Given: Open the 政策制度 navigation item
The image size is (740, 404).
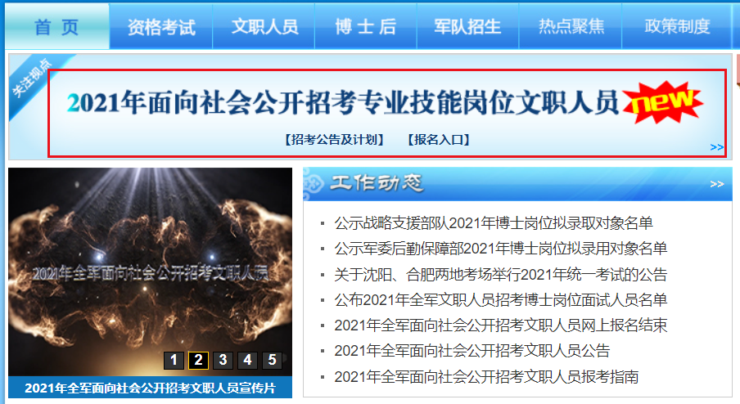Looking at the screenshot, I should tap(677, 26).
